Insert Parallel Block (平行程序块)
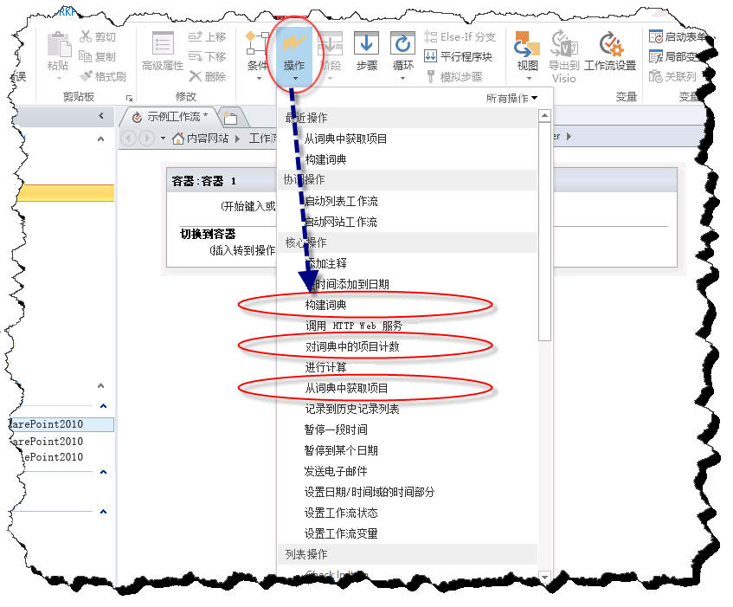 (458, 56)
